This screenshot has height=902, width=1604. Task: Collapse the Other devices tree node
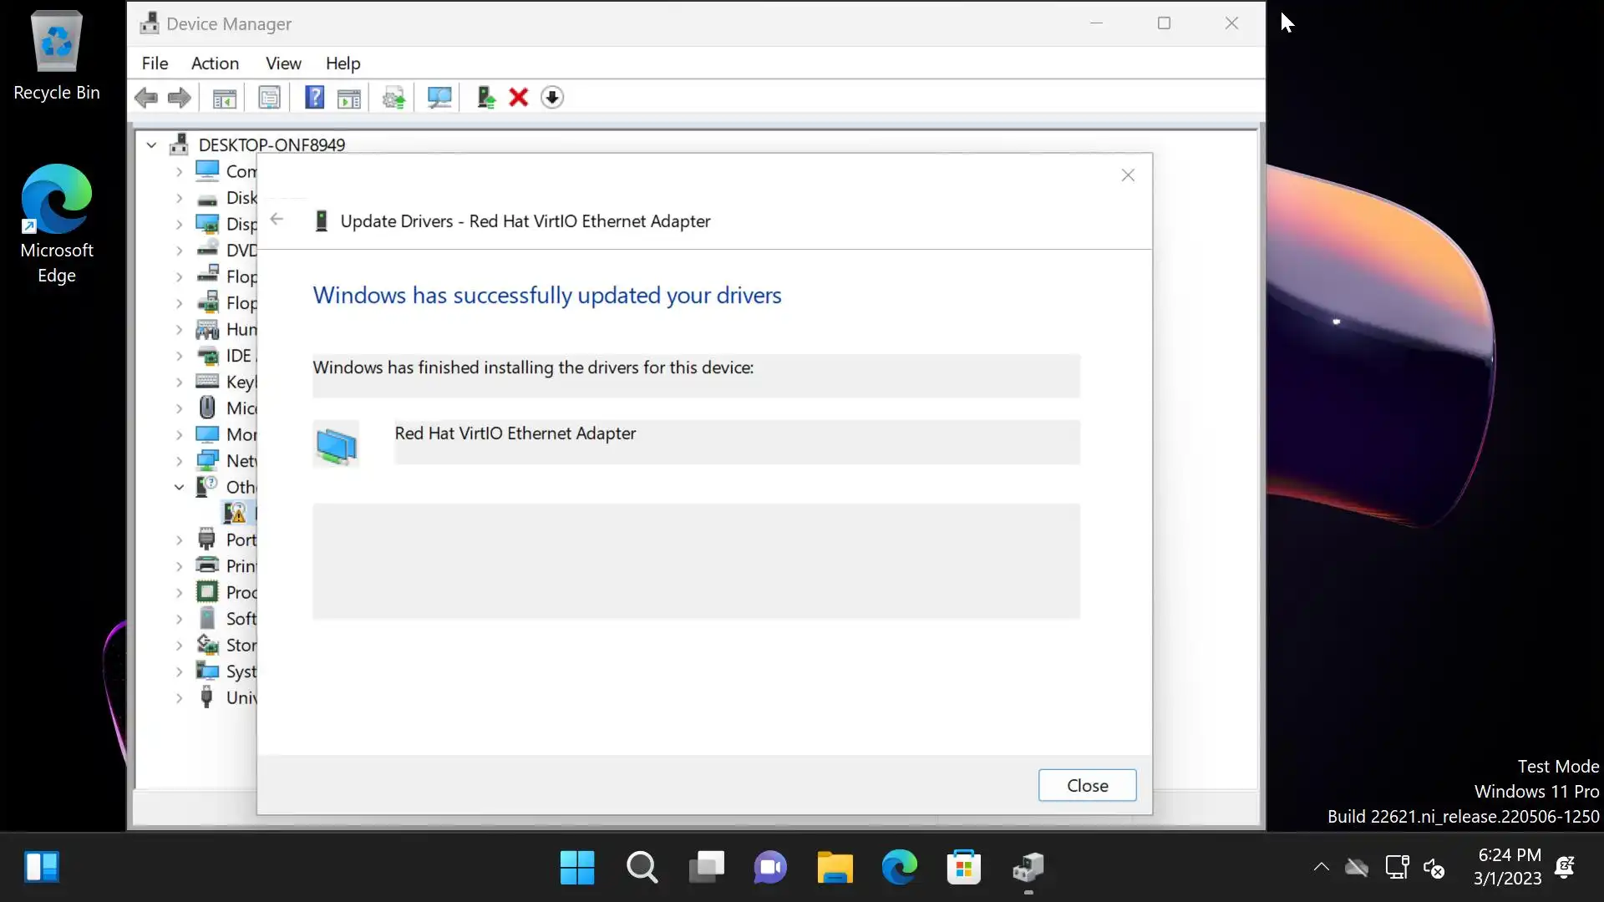point(179,487)
